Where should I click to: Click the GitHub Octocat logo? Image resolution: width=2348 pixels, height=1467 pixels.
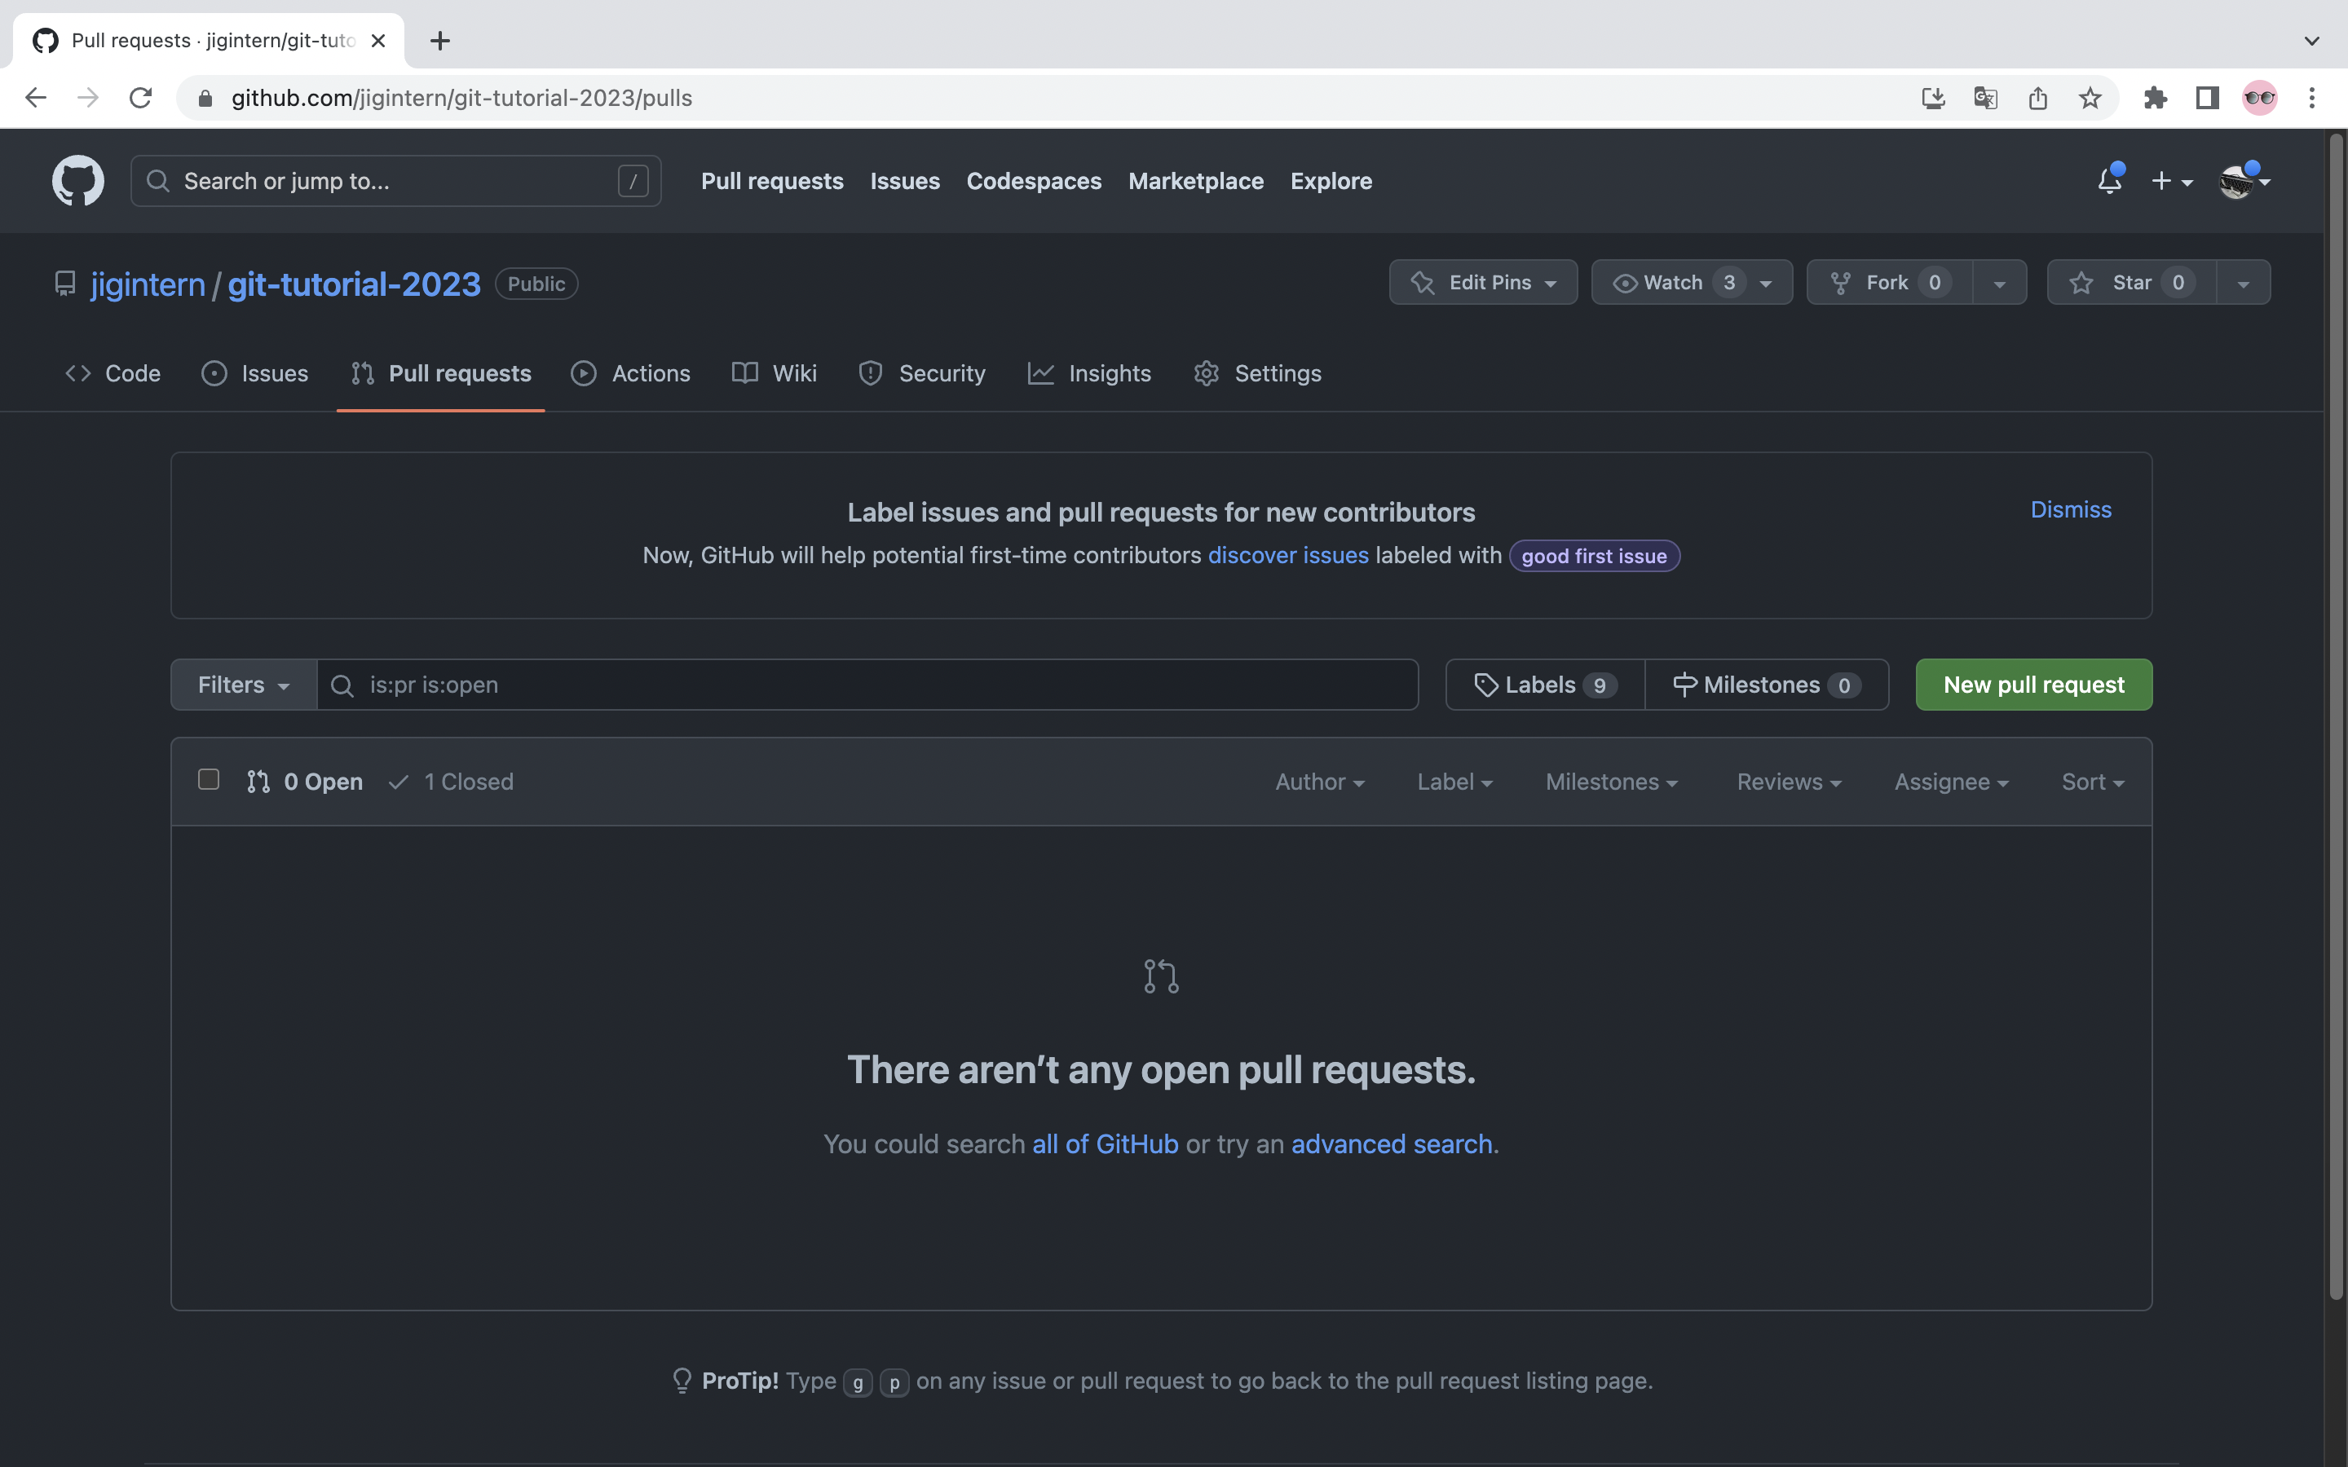coord(77,180)
